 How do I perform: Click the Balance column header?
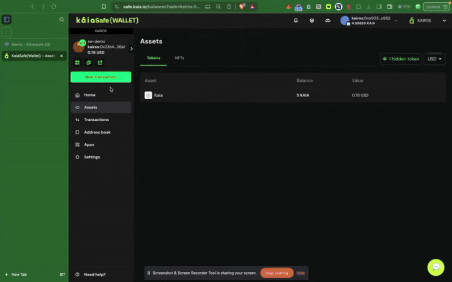[x=305, y=81]
